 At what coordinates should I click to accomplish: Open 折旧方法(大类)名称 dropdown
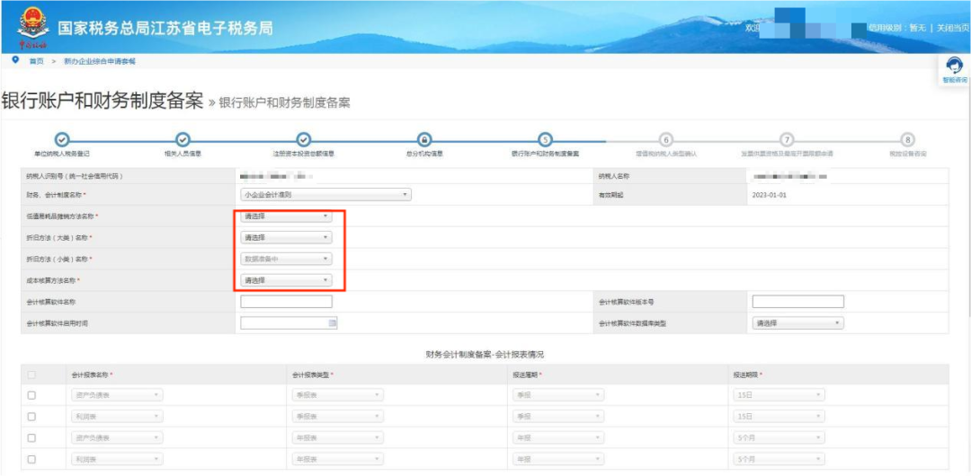point(286,238)
